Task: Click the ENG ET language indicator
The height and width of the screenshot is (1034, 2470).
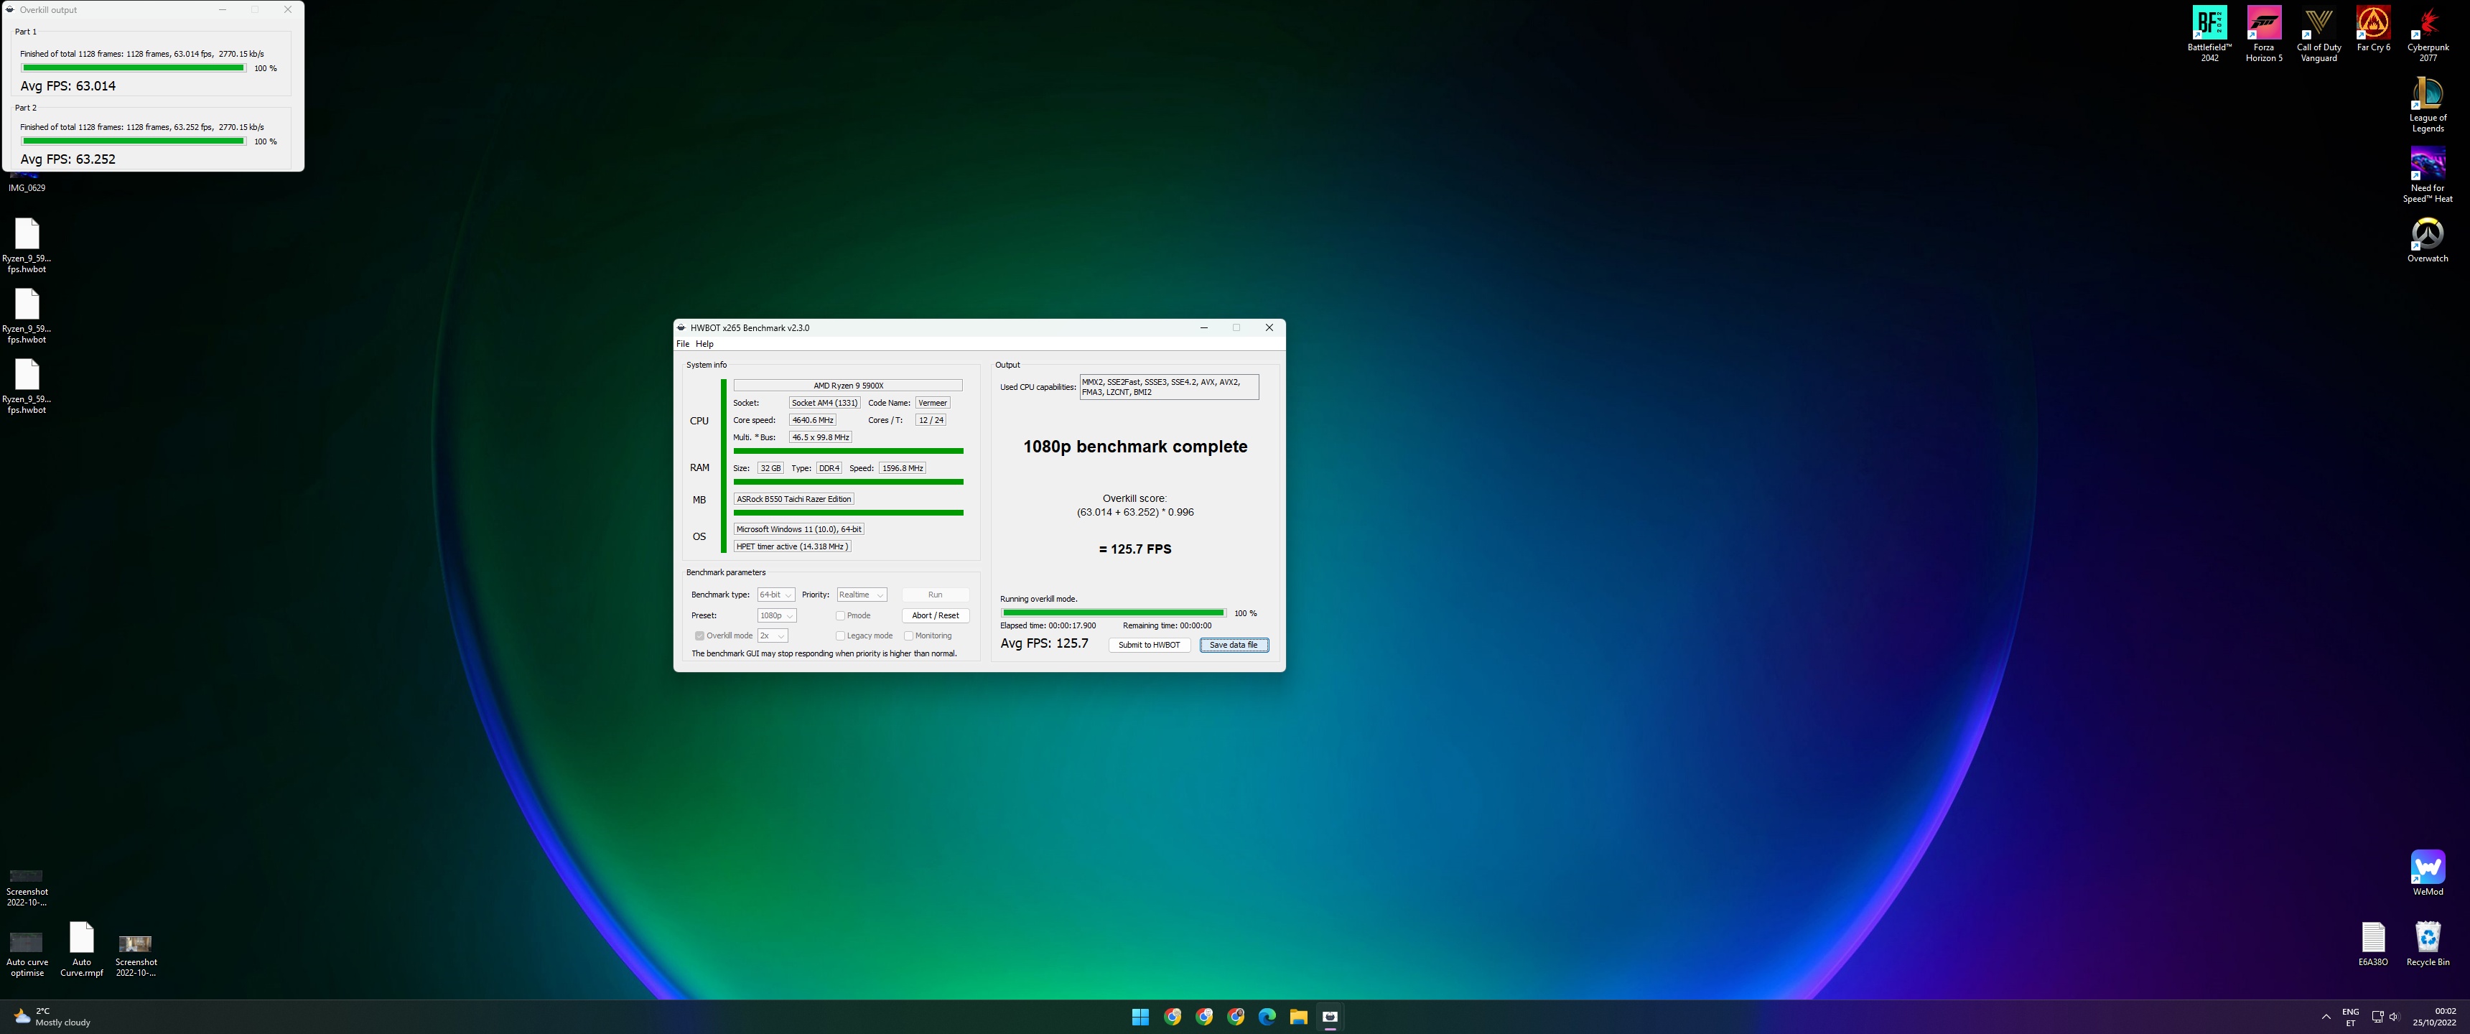Action: coord(2350,1017)
